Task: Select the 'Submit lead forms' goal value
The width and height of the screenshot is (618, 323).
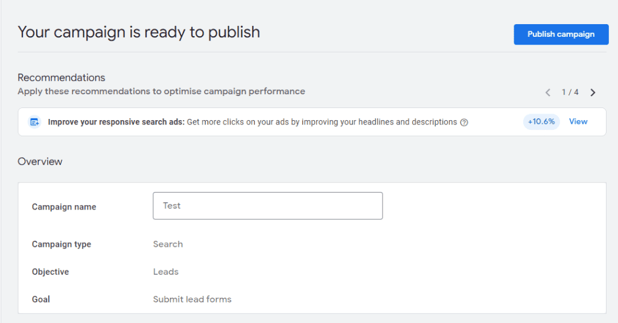Action: tap(193, 299)
